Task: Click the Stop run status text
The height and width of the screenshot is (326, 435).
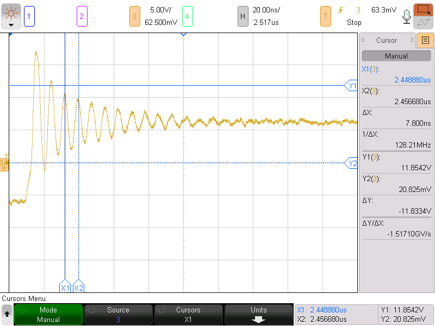Action: point(354,22)
